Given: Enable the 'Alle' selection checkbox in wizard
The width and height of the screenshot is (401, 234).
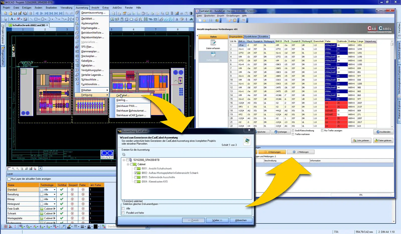Looking at the screenshot, I should 123,209.
